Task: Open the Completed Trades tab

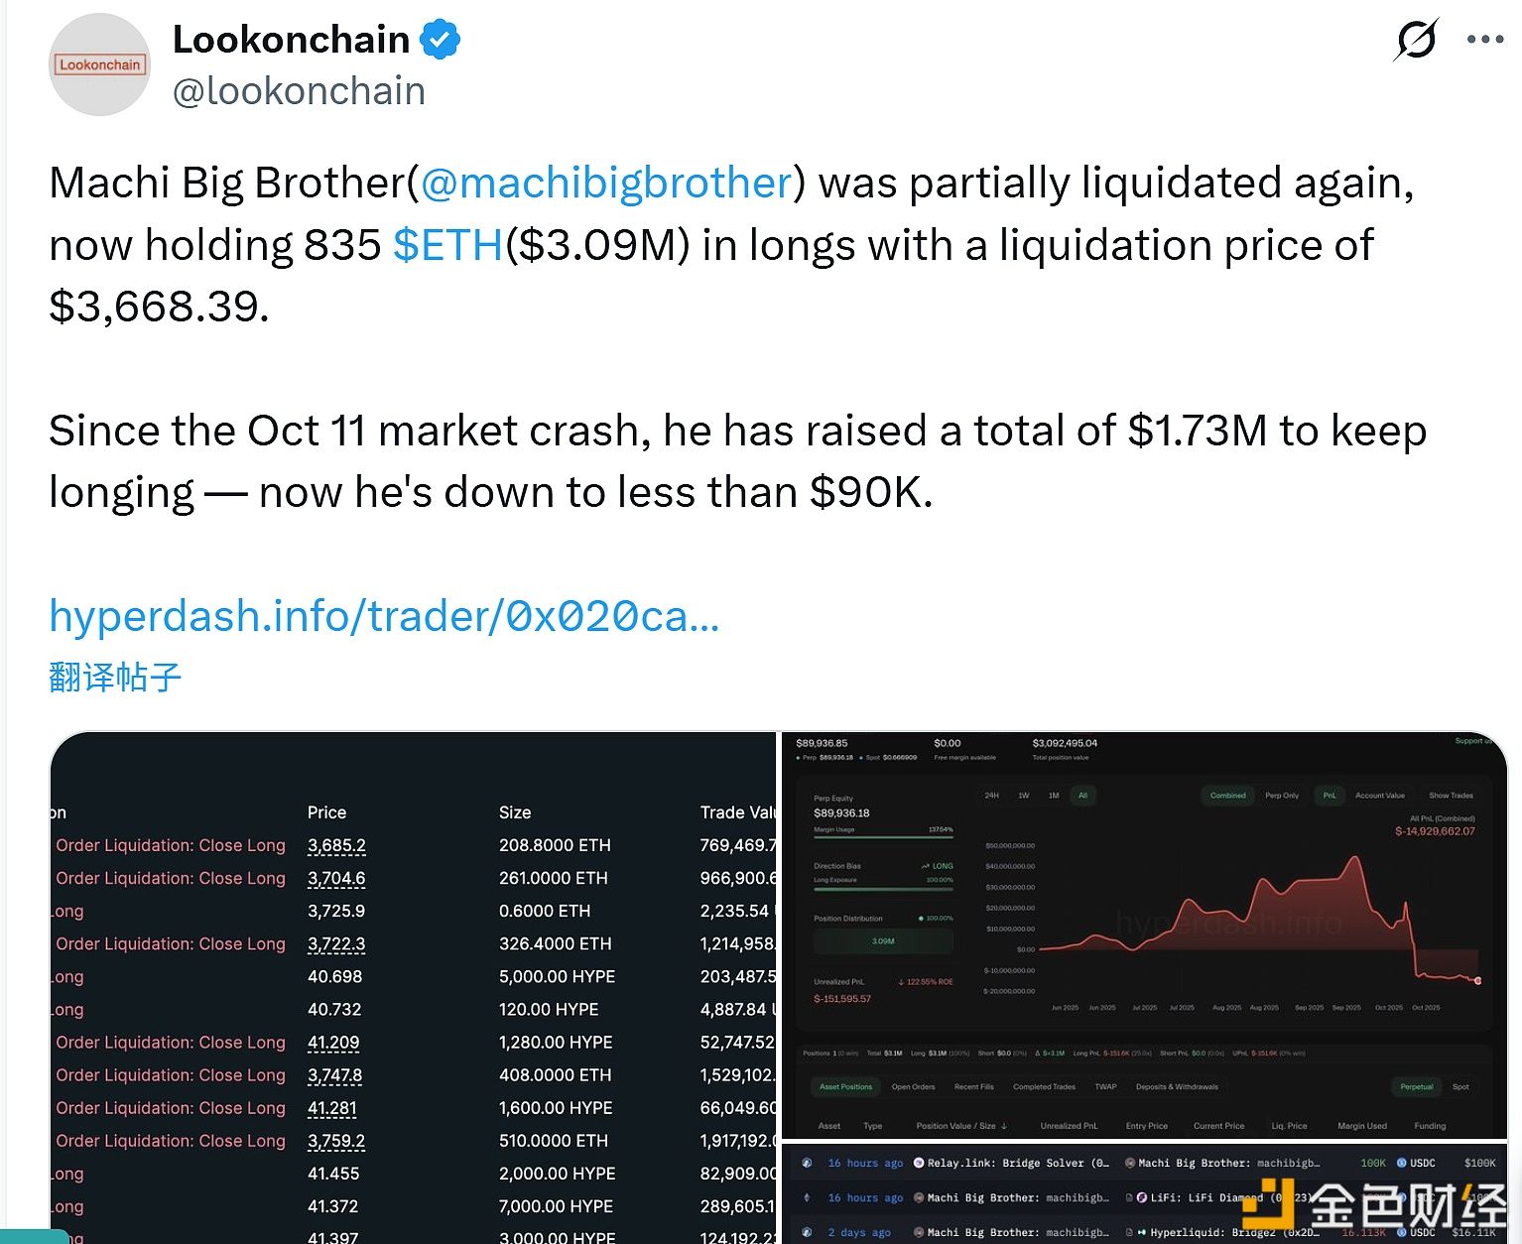Action: coord(1045,1087)
